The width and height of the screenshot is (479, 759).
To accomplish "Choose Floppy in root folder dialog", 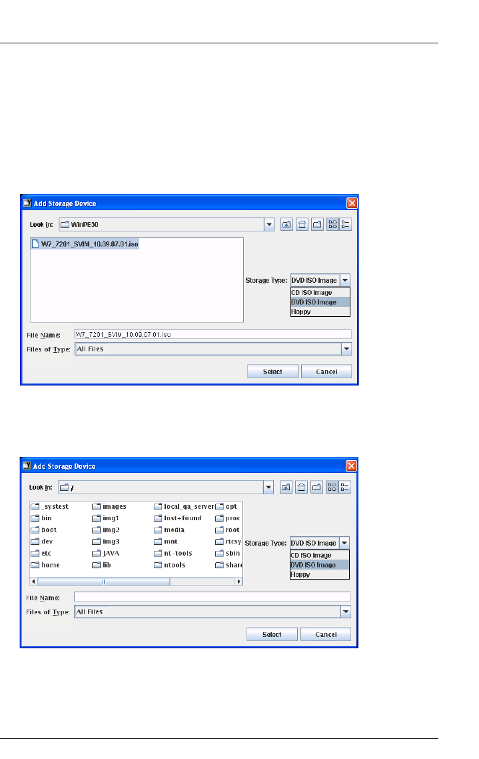I will [320, 574].
